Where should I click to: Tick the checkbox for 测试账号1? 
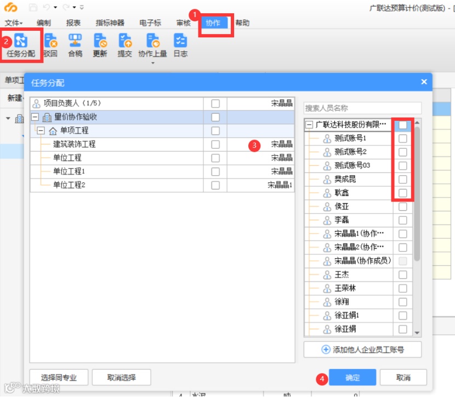click(x=403, y=138)
